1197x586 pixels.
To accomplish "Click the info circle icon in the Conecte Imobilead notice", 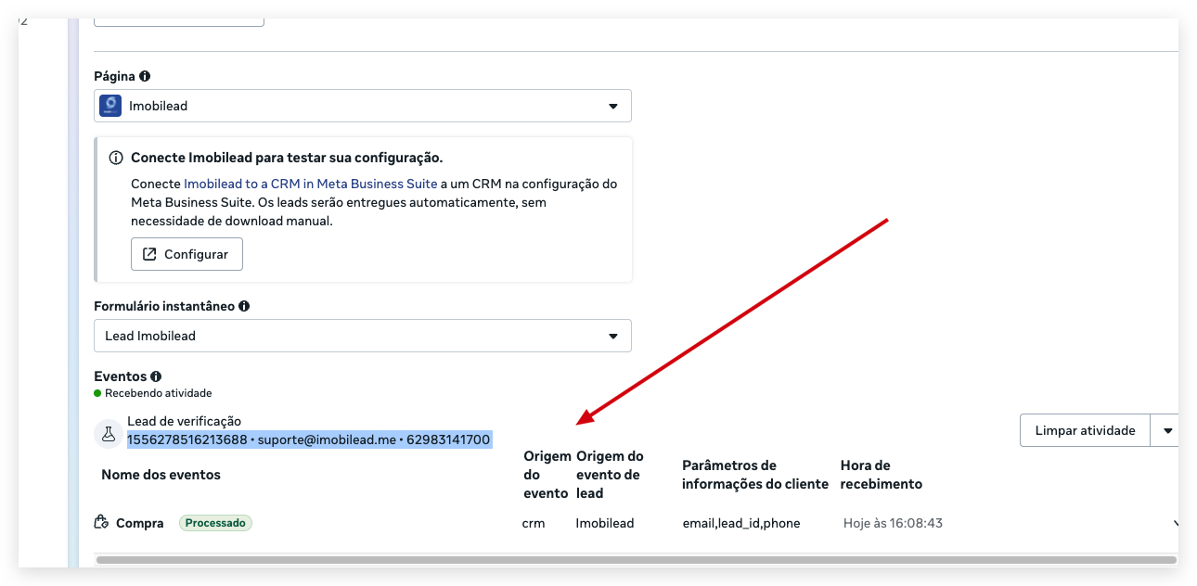I will coord(116,158).
